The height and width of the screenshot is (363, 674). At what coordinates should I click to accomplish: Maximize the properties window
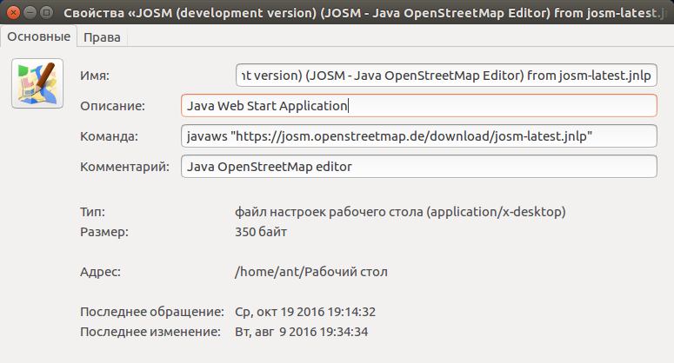click(x=46, y=12)
